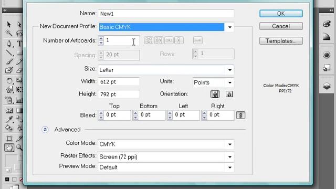
Task: Open the Raster Effects dropdown
Action: (166, 157)
